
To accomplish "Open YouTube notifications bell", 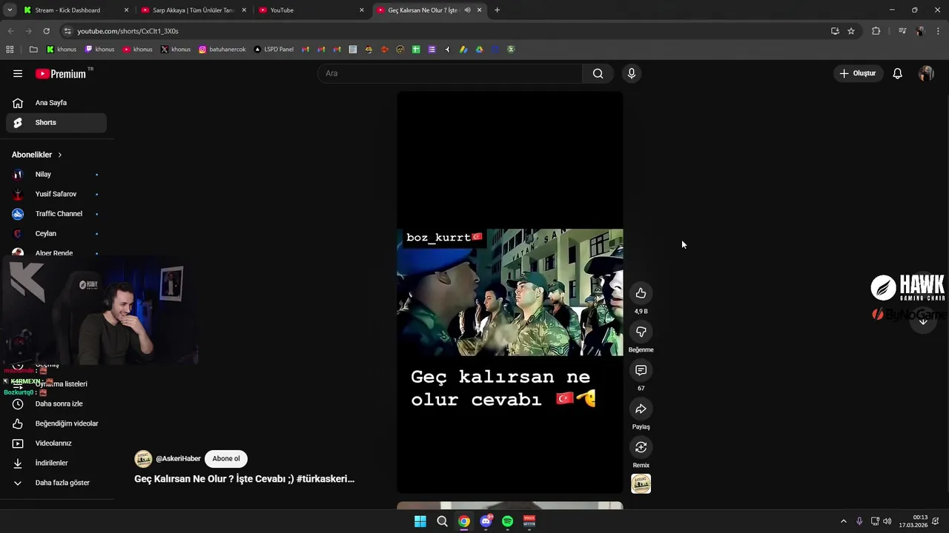I will 897,73.
